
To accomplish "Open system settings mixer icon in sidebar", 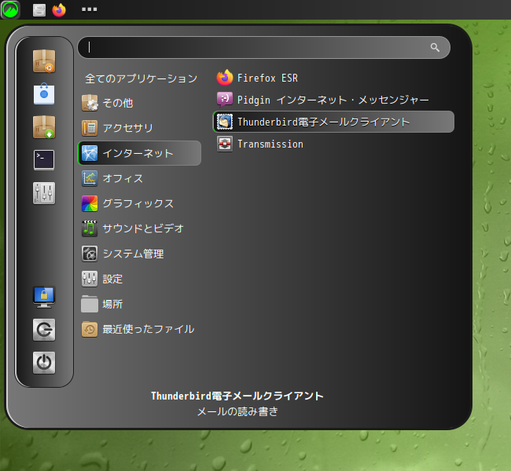I will click(x=44, y=193).
